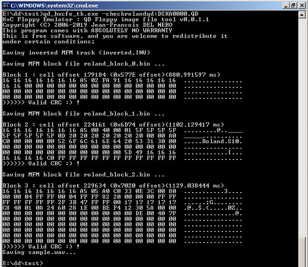The image size is (308, 267).
Task: Click the 'free software' redistribute line
Action: coord(115,36)
